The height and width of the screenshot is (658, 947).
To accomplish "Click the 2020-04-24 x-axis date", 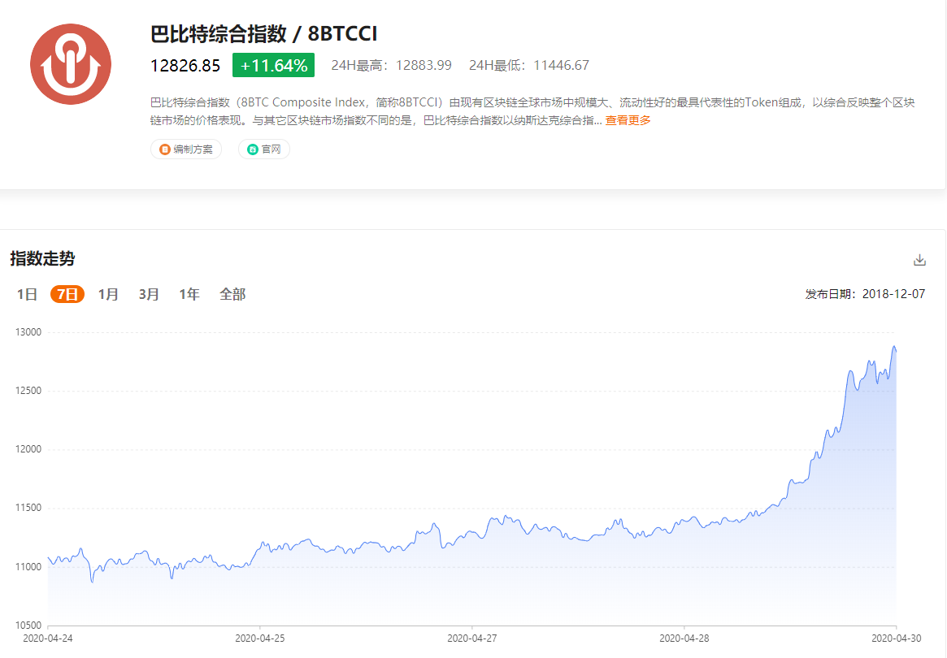I will (x=48, y=638).
